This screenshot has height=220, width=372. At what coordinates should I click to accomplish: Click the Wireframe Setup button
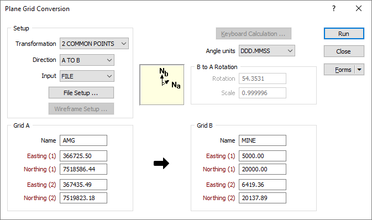click(x=81, y=109)
